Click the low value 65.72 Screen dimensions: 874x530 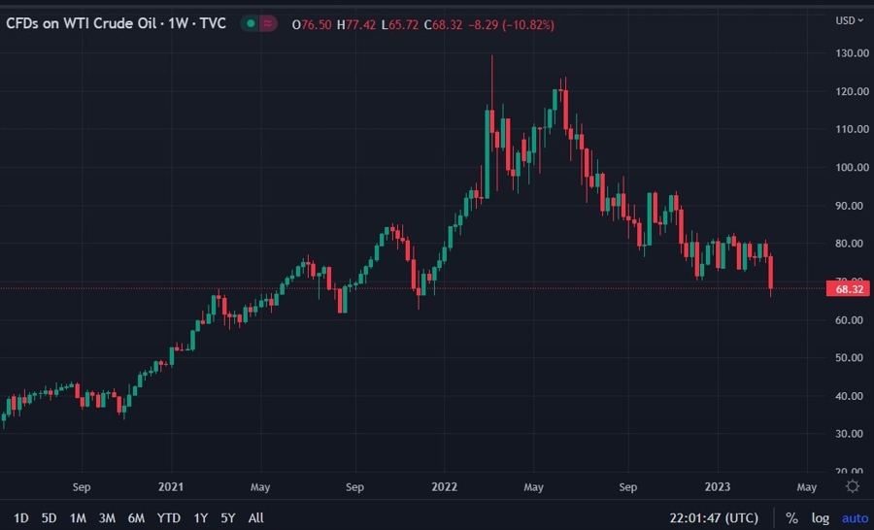404,25
